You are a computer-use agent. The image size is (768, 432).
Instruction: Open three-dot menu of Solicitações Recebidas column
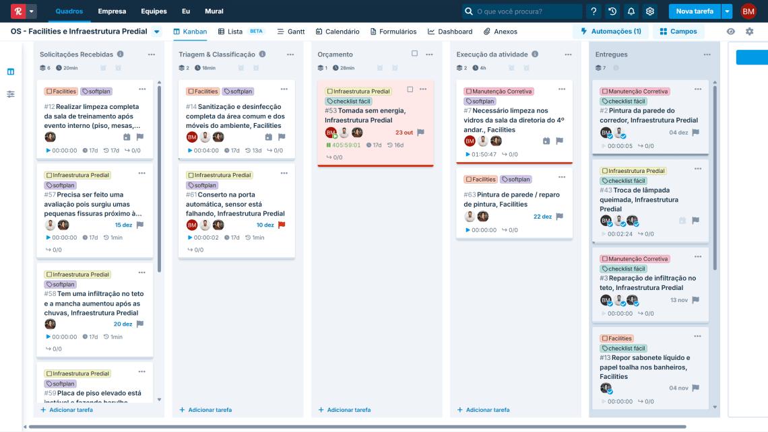(152, 55)
